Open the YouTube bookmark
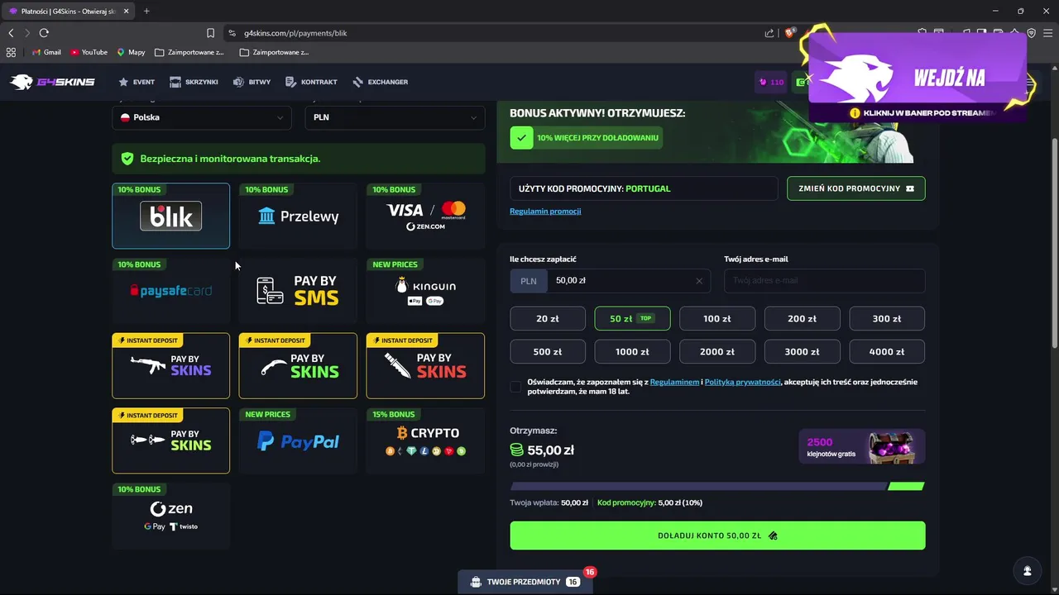 coord(89,52)
